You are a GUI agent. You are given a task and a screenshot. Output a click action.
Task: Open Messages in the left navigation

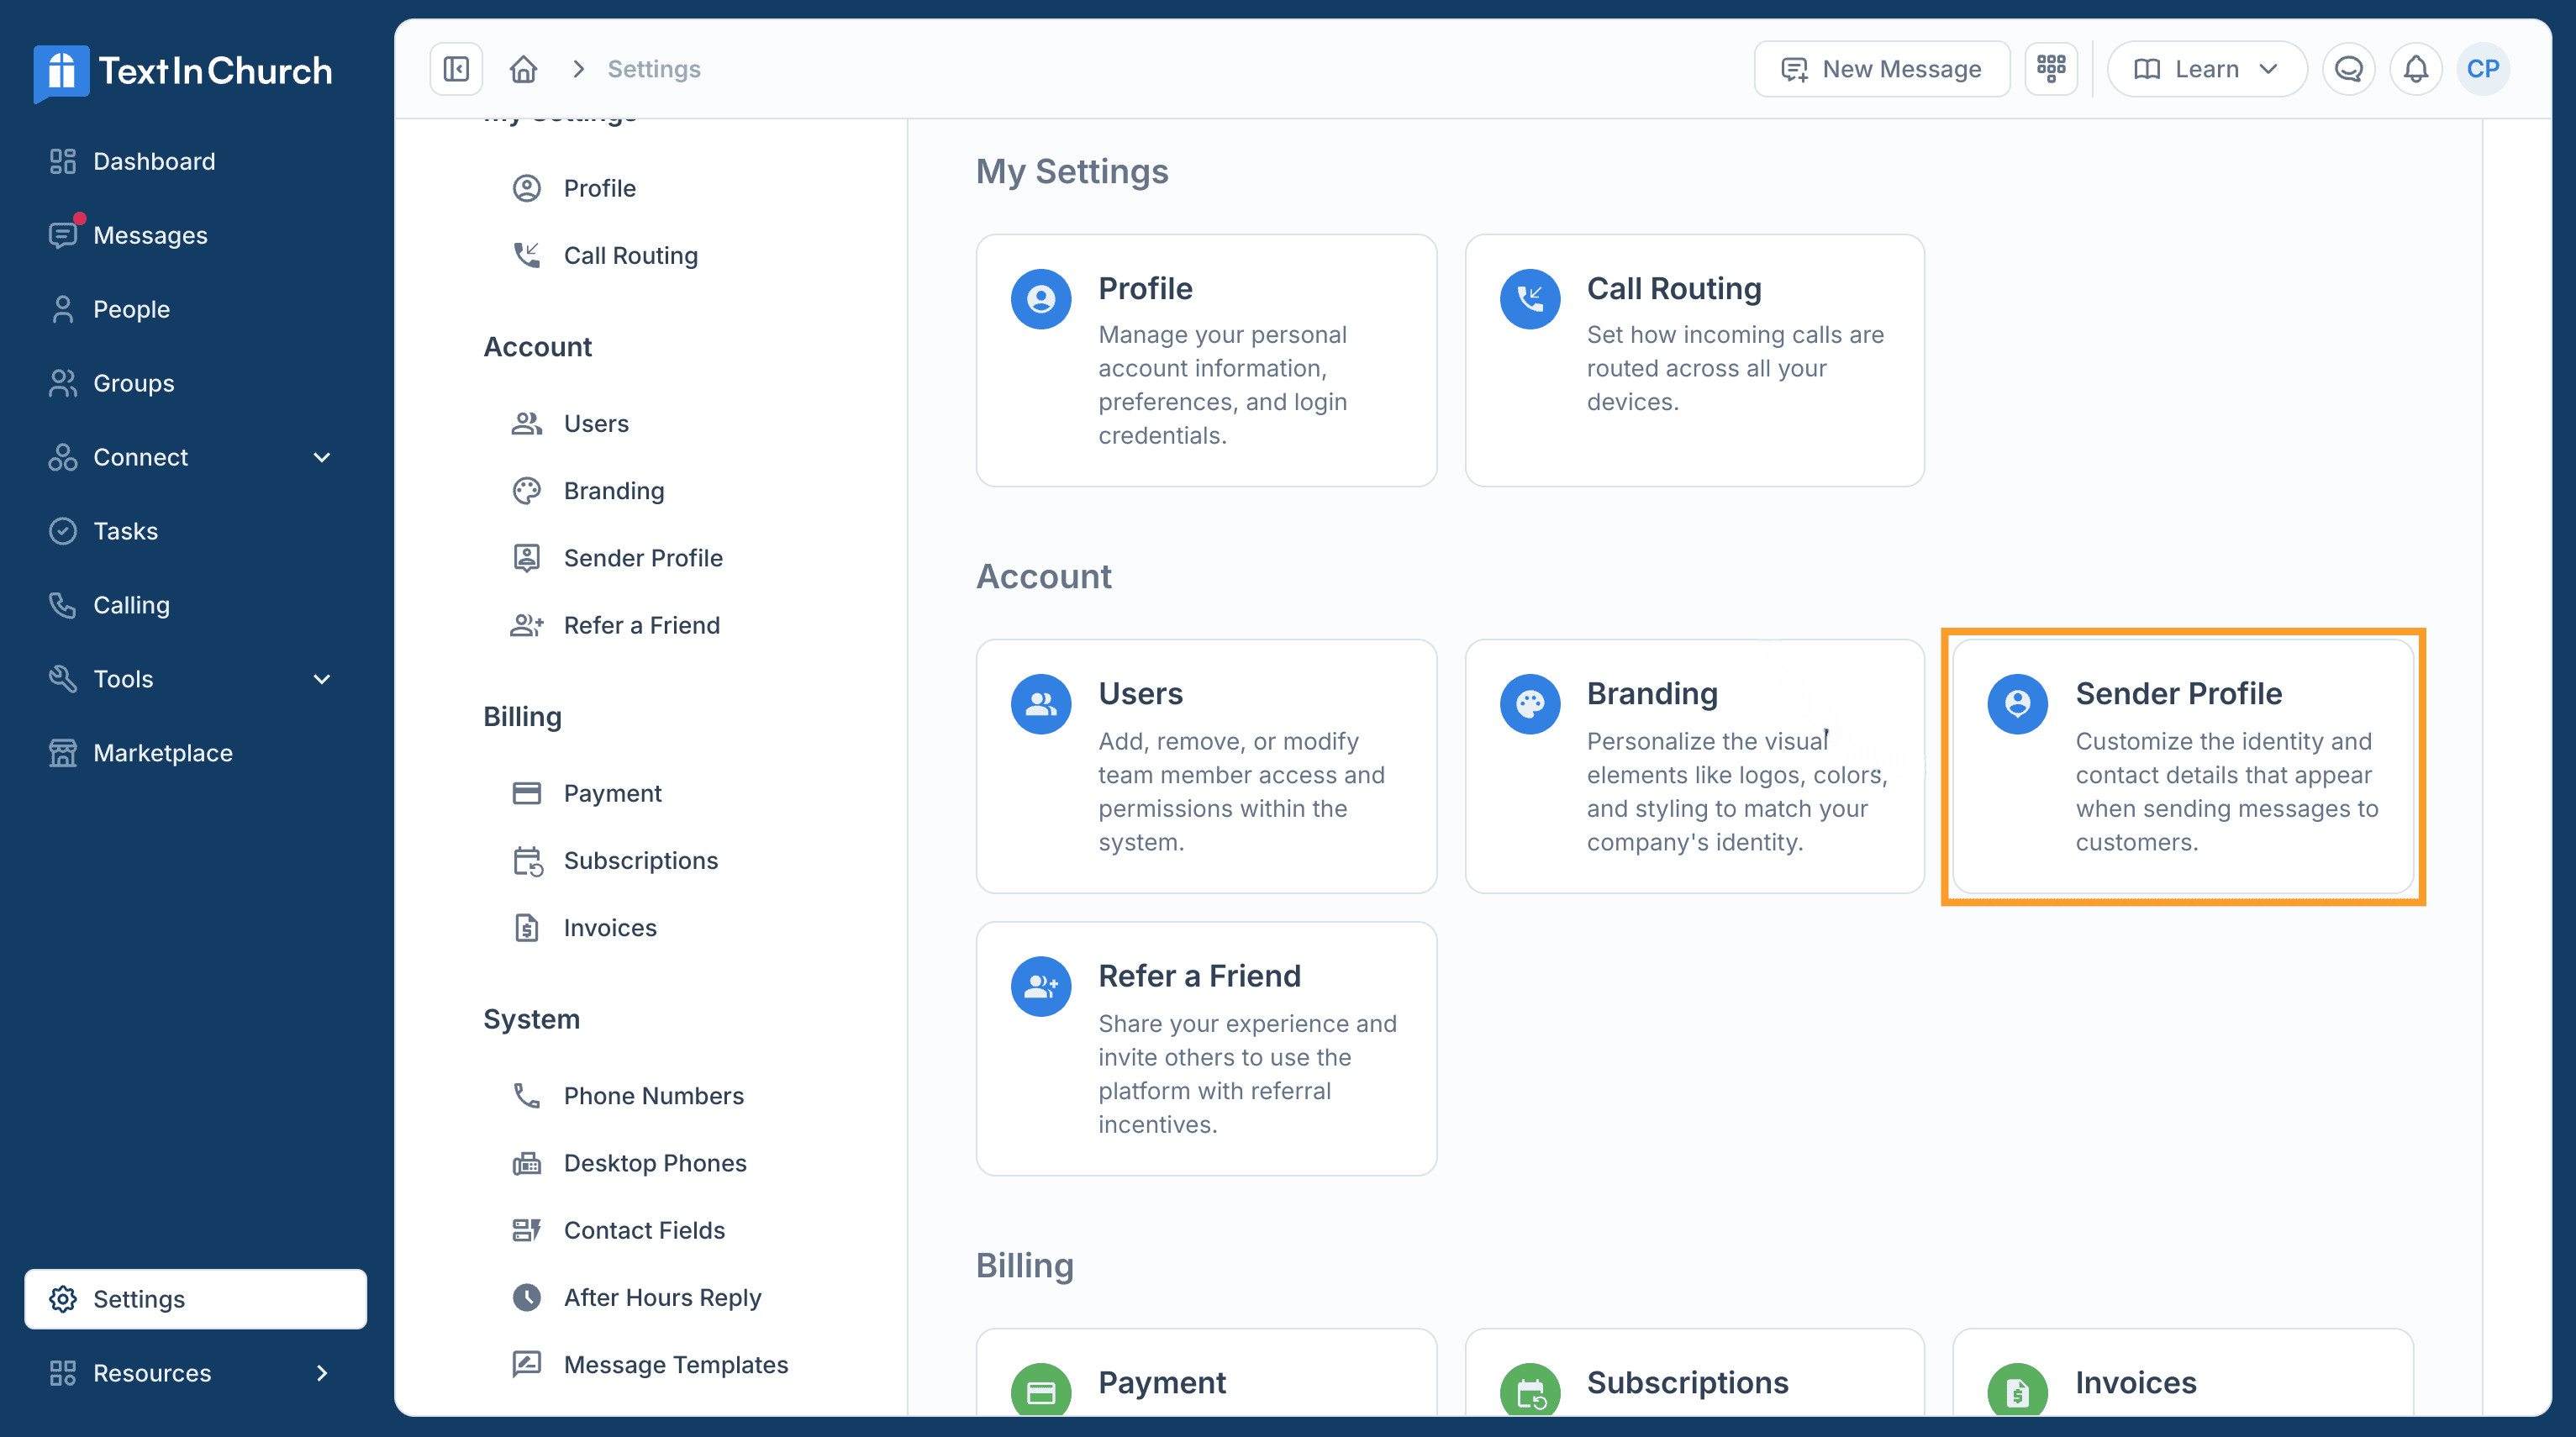(x=196, y=235)
